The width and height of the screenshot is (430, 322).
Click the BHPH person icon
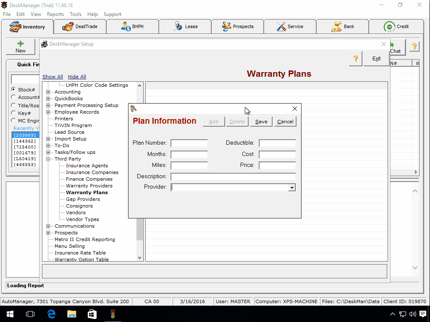click(x=126, y=27)
